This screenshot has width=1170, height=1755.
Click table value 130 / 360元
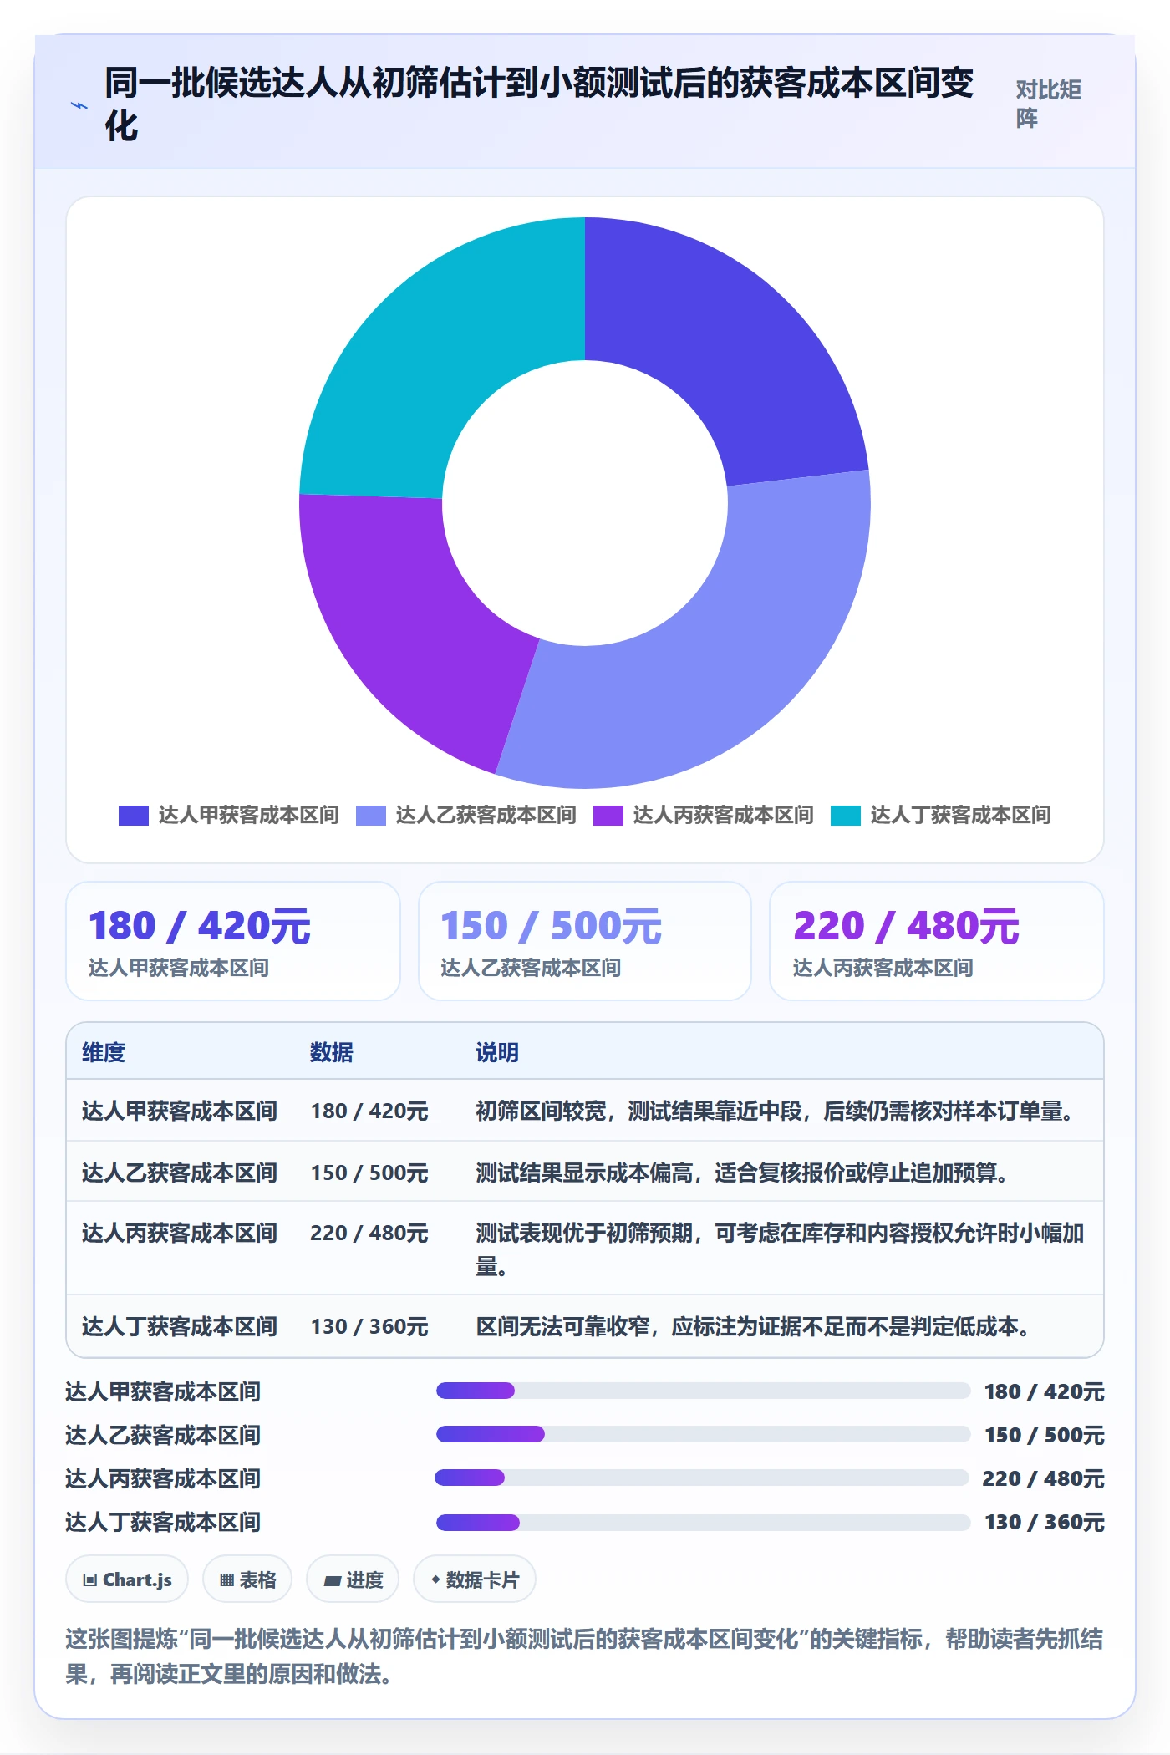click(x=369, y=1326)
